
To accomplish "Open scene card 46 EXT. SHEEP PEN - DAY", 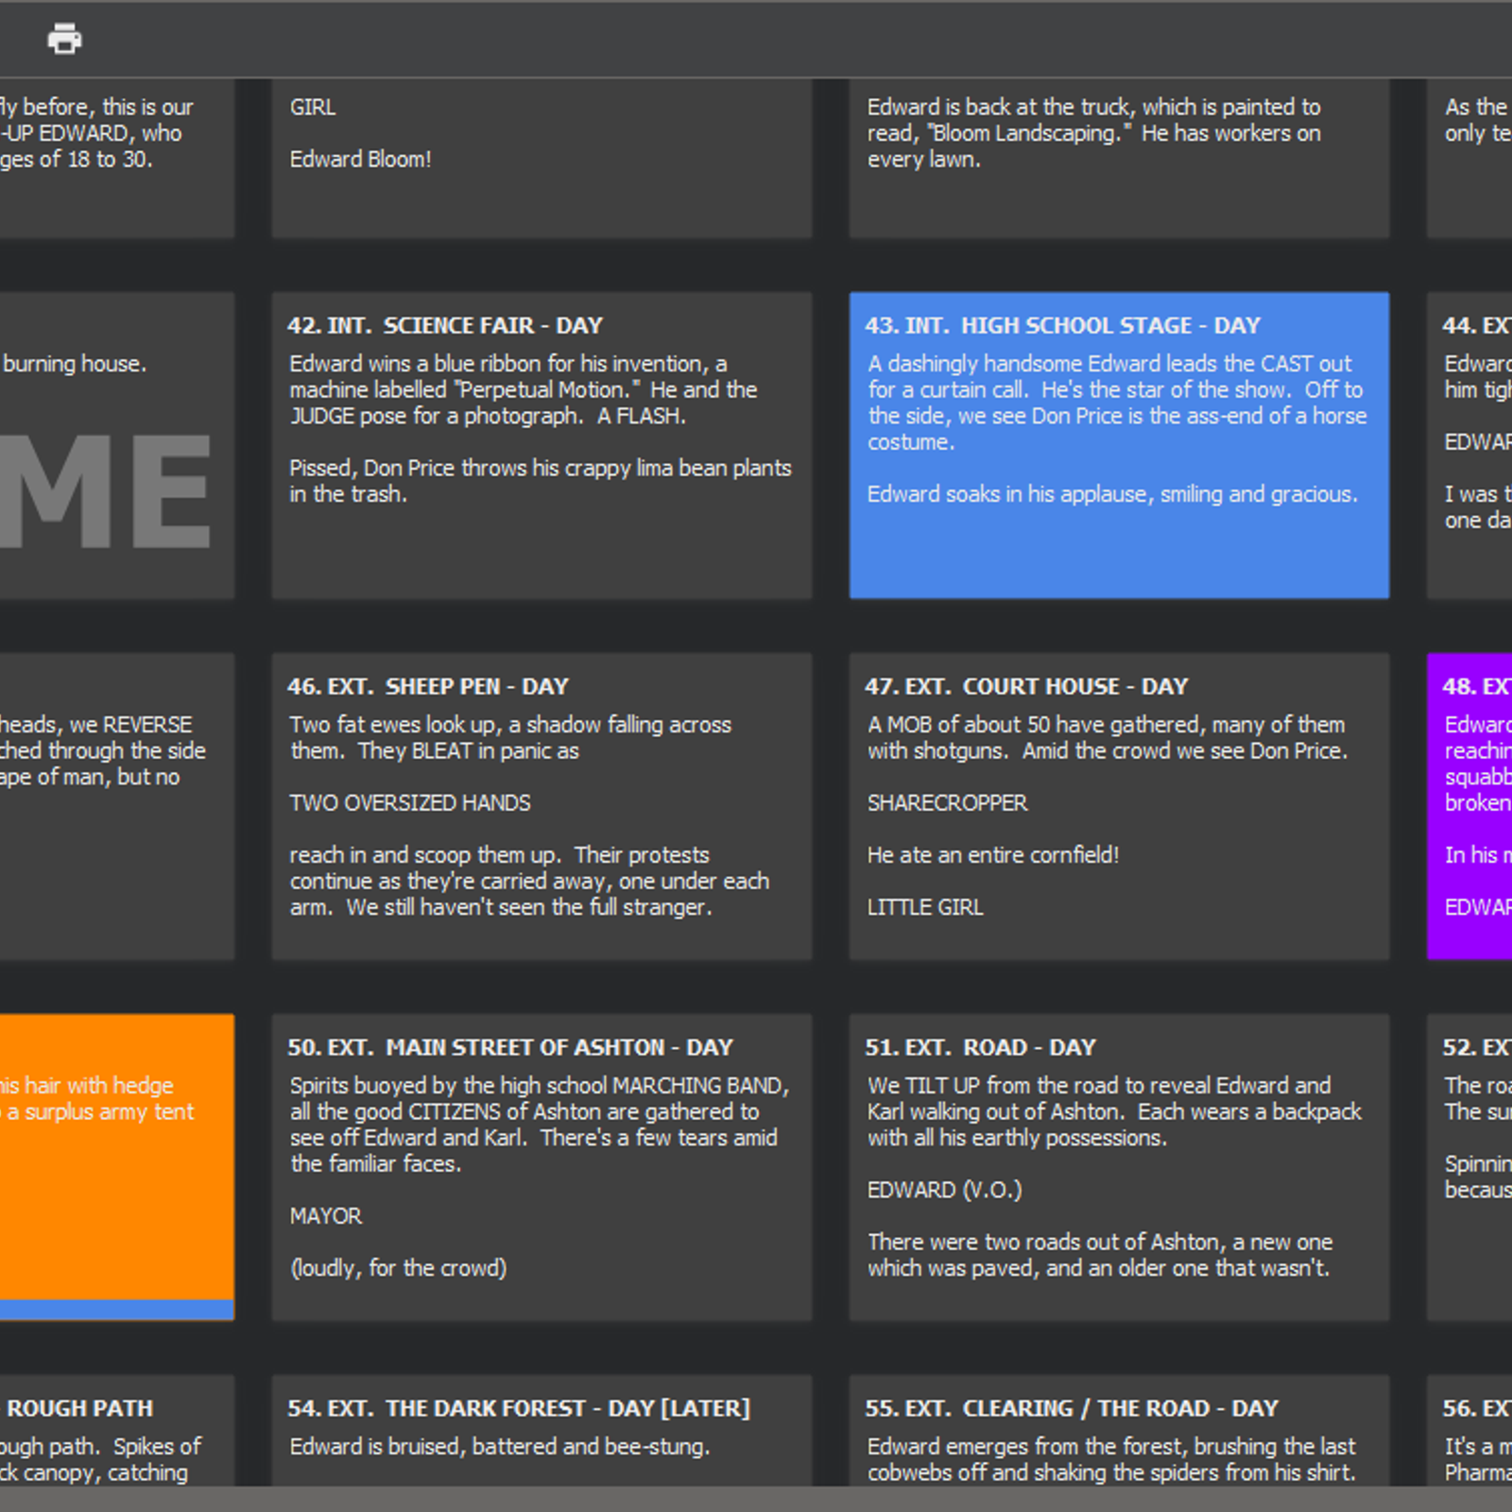I will [541, 806].
